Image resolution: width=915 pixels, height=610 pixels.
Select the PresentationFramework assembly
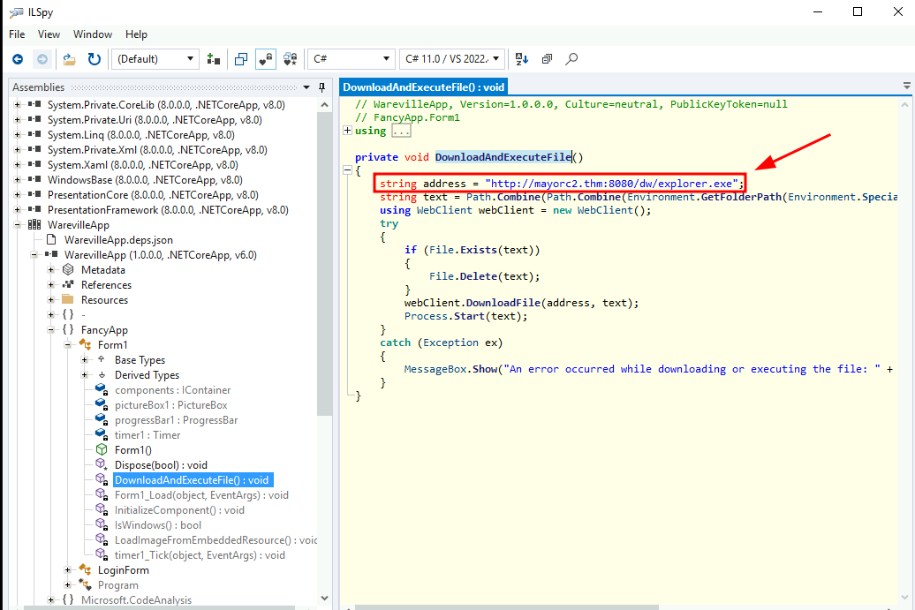tap(168, 210)
